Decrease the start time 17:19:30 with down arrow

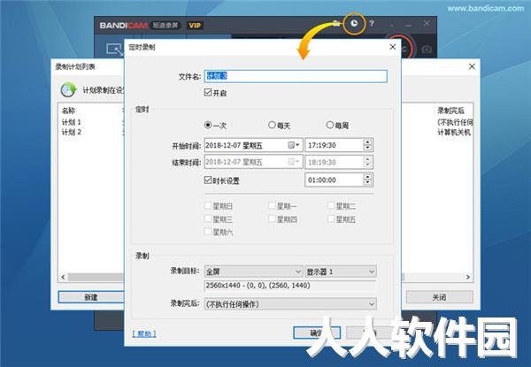pos(367,149)
